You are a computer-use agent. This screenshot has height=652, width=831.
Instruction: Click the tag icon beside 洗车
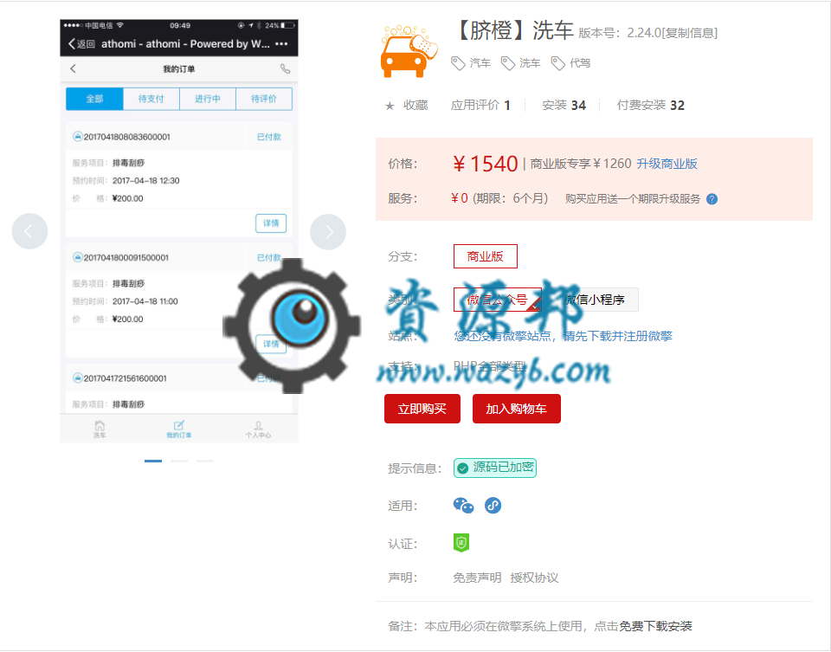click(508, 63)
